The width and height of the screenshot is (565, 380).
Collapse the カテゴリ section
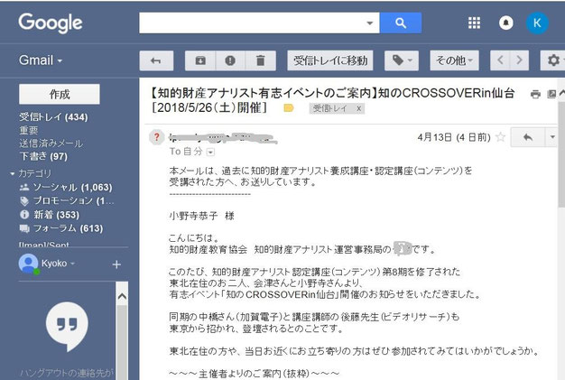click(x=13, y=173)
